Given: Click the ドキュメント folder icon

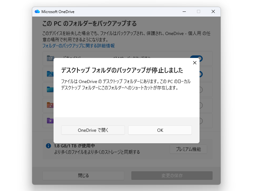Looking at the screenshot, I should (x=49, y=59).
